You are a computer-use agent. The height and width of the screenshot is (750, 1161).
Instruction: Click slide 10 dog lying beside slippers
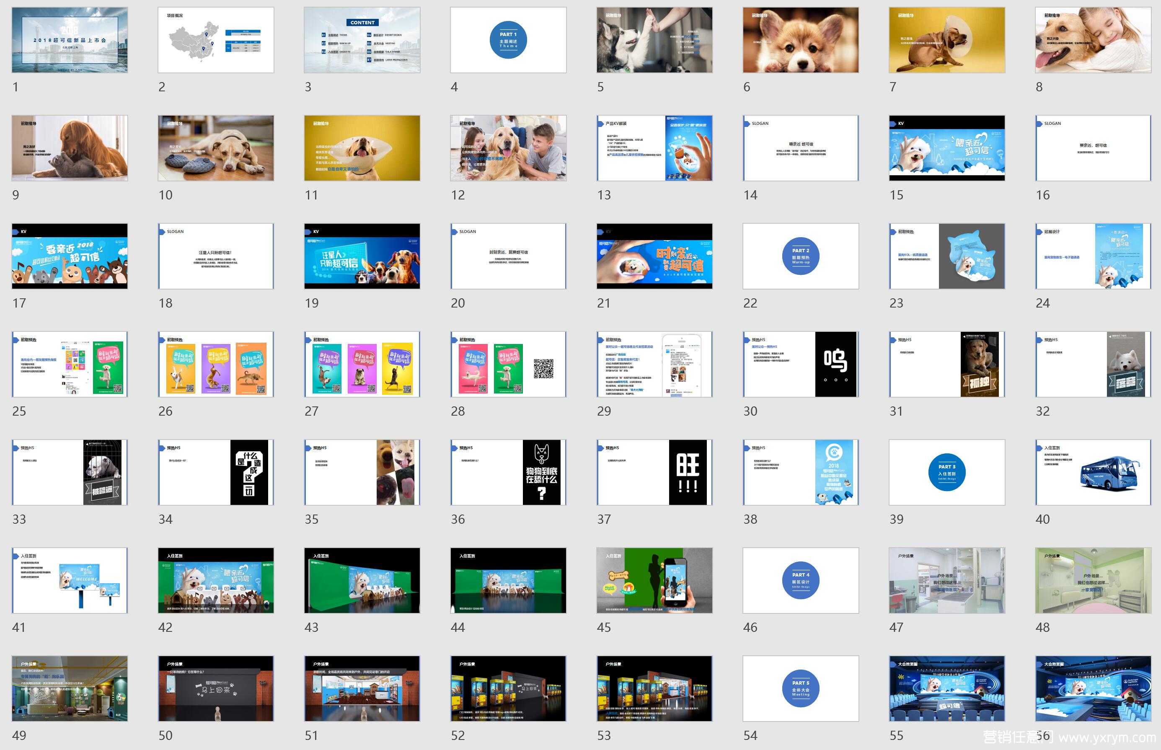tap(216, 148)
